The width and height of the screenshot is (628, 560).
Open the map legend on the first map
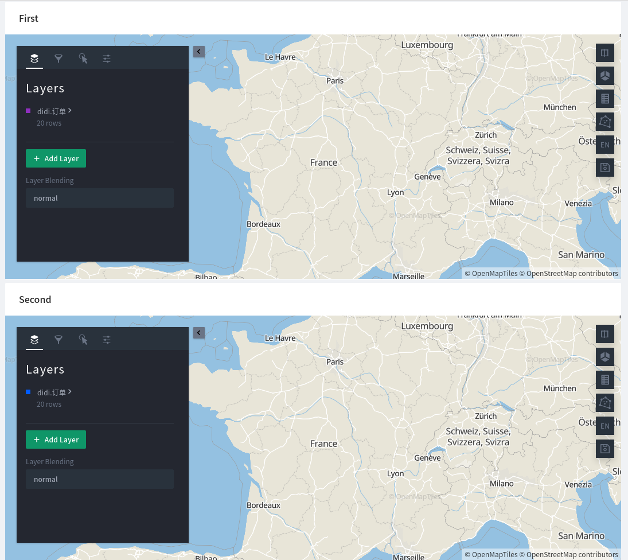pyautogui.click(x=604, y=98)
